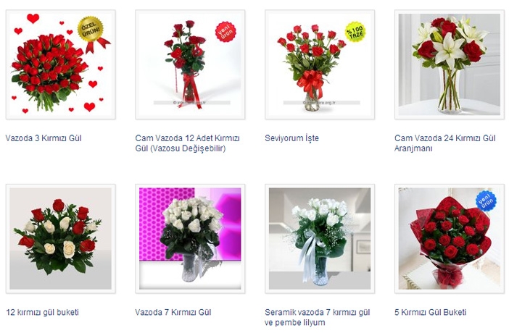
Task: Open the red roses and white lilies image
Action: coord(450,64)
